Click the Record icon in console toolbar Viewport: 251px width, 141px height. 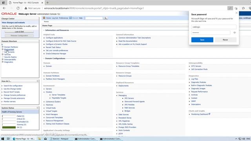click(71, 18)
